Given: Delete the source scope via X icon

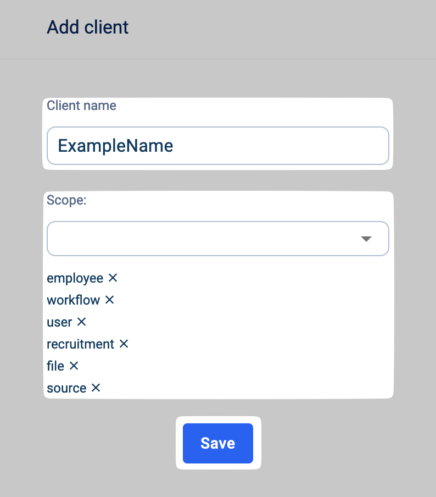Looking at the screenshot, I should pyautogui.click(x=96, y=388).
